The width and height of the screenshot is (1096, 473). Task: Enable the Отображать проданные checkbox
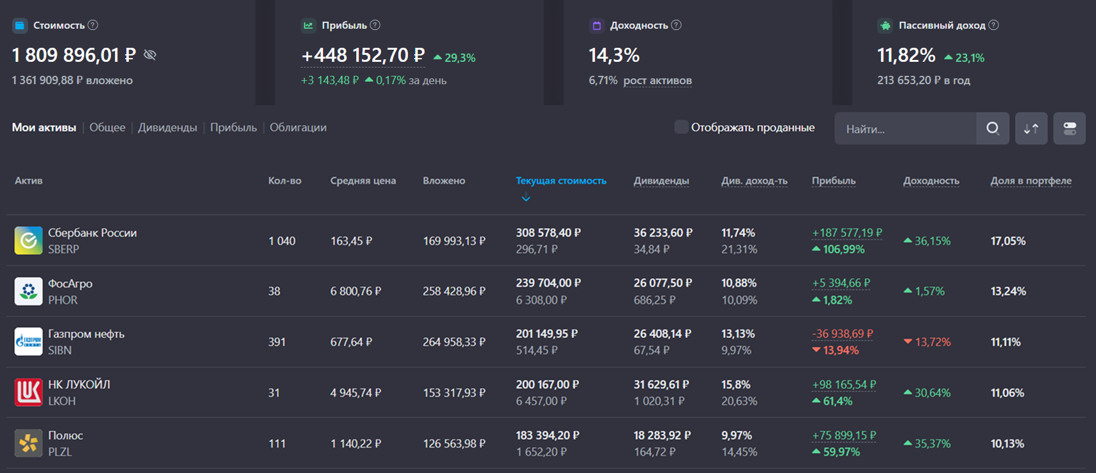click(x=681, y=127)
